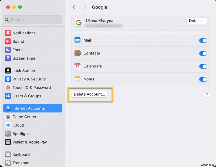Select Sound in the sidebar
216x167 pixels.
32,41
